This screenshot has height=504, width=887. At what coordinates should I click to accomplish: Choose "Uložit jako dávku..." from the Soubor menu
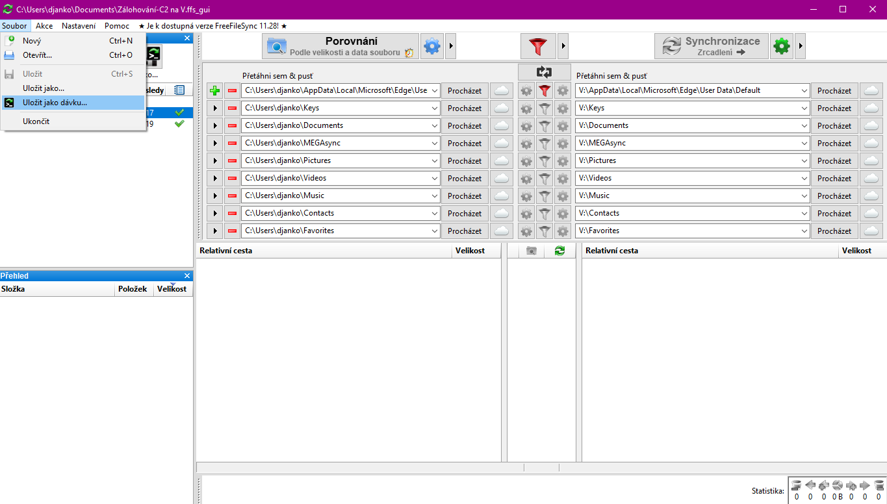(55, 103)
